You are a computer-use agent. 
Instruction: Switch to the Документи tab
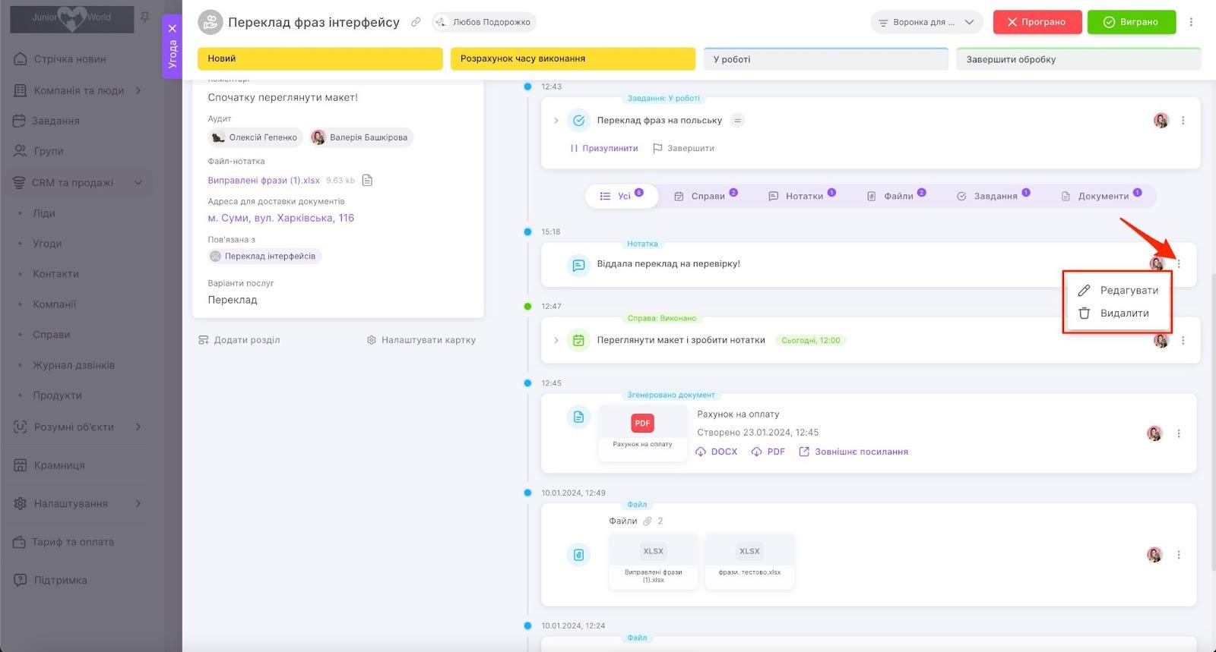pyautogui.click(x=1101, y=196)
